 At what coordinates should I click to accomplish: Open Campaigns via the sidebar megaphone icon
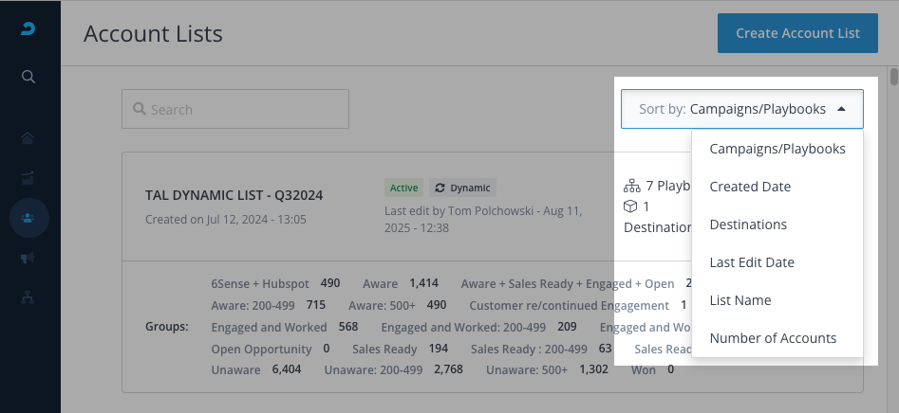coord(29,257)
